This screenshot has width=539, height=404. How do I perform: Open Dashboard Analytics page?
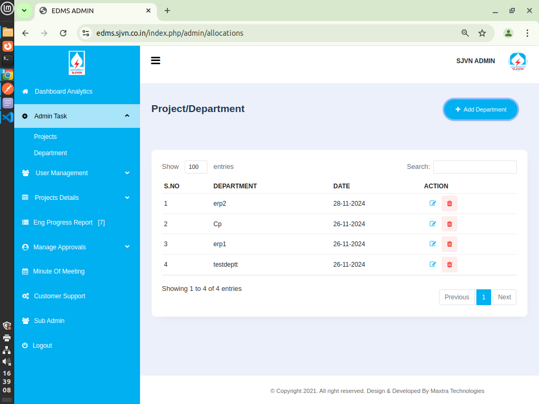[x=63, y=92]
